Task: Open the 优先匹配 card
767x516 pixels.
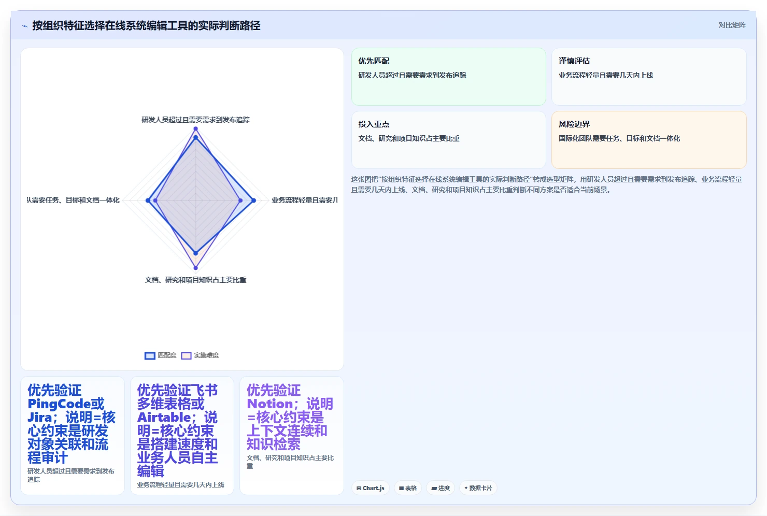Action: [x=449, y=77]
